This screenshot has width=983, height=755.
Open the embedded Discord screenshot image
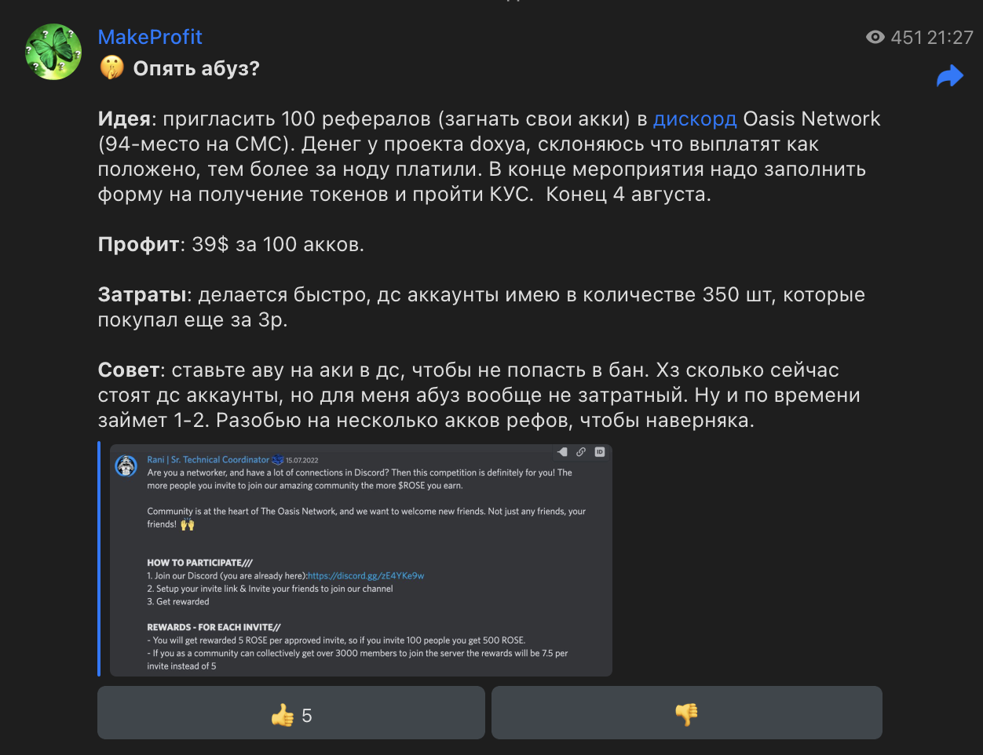(x=361, y=560)
